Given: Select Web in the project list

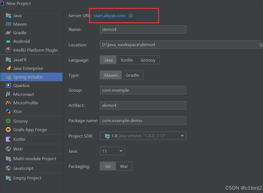Looking at the screenshot, I should [31, 149].
